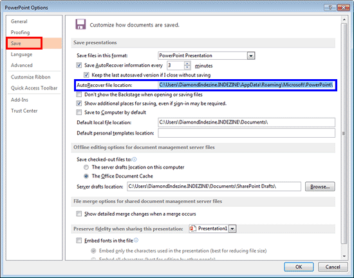Click the vertical scrollbar thumb
354x278 pixels.
(x=344, y=134)
